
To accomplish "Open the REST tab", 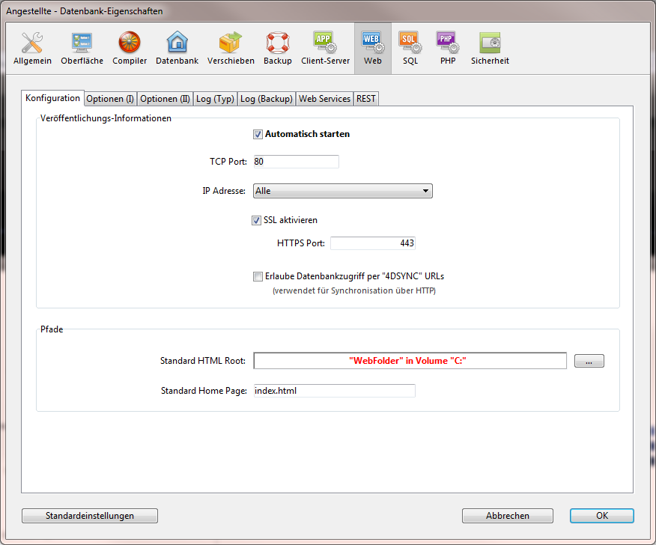I will 366,99.
